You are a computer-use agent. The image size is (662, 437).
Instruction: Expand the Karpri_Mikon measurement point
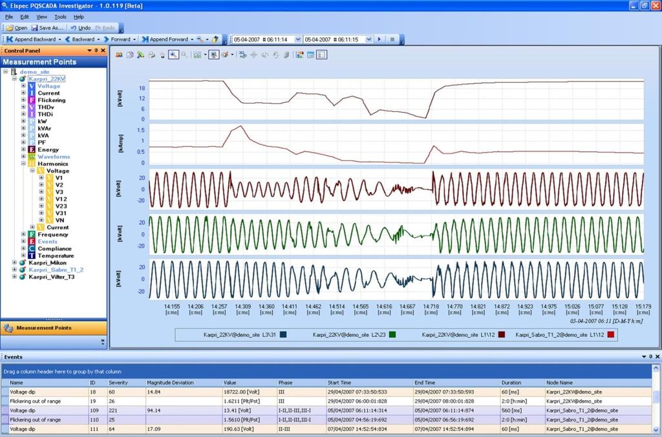click(15, 262)
